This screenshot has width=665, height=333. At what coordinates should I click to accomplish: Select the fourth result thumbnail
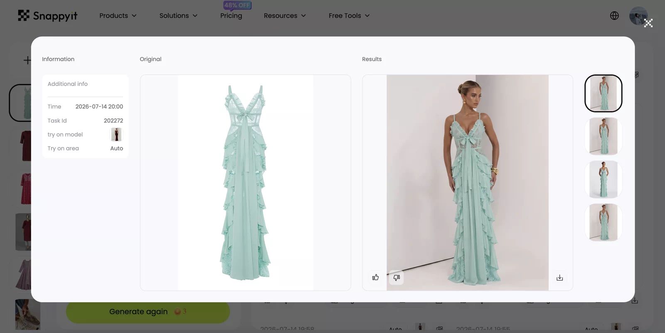coord(603,223)
